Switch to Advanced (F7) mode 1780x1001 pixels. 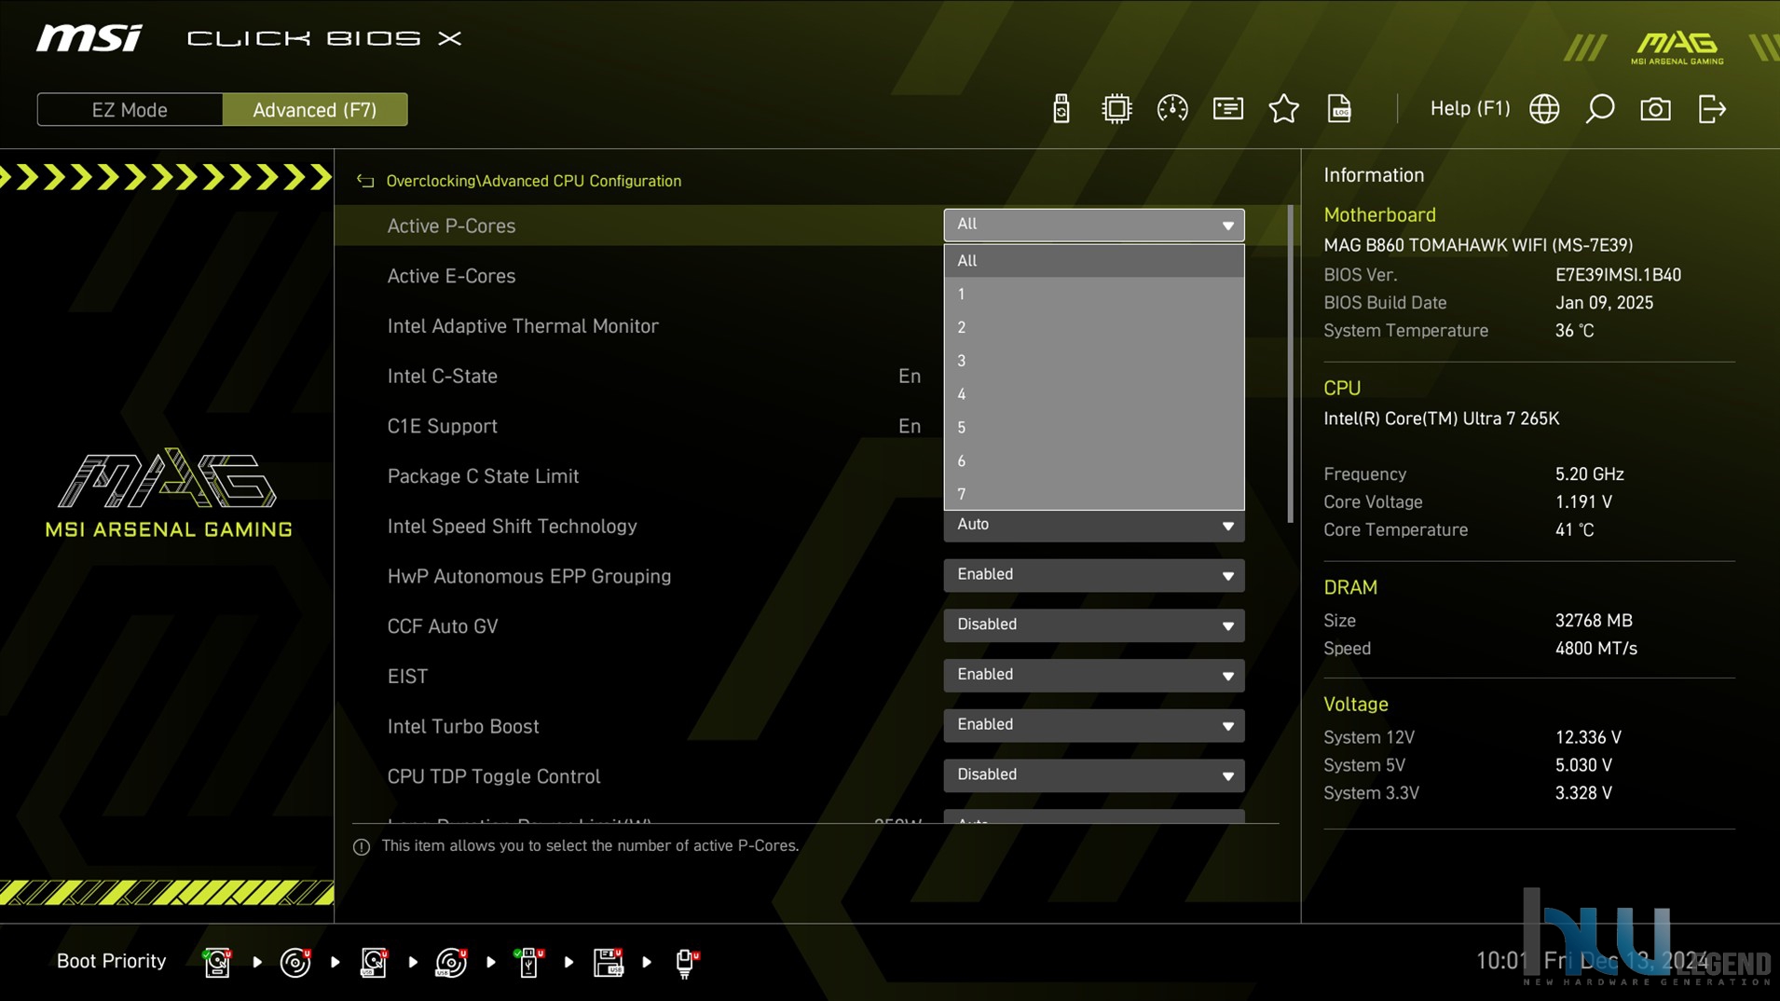tap(315, 110)
